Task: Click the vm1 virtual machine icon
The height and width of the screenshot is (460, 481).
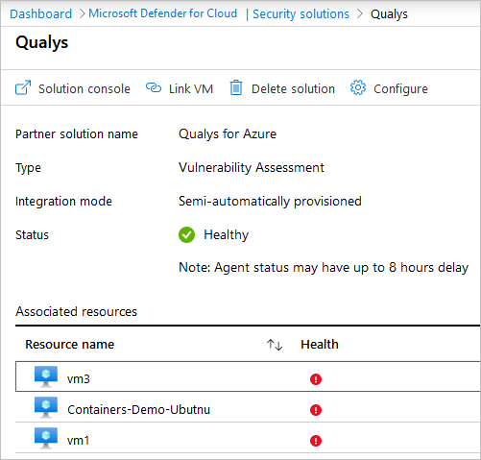Action: point(46,438)
